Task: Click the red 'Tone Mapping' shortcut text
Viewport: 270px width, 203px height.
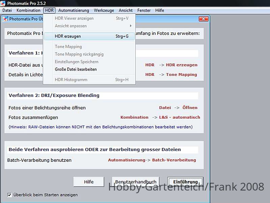Action: click(x=181, y=75)
